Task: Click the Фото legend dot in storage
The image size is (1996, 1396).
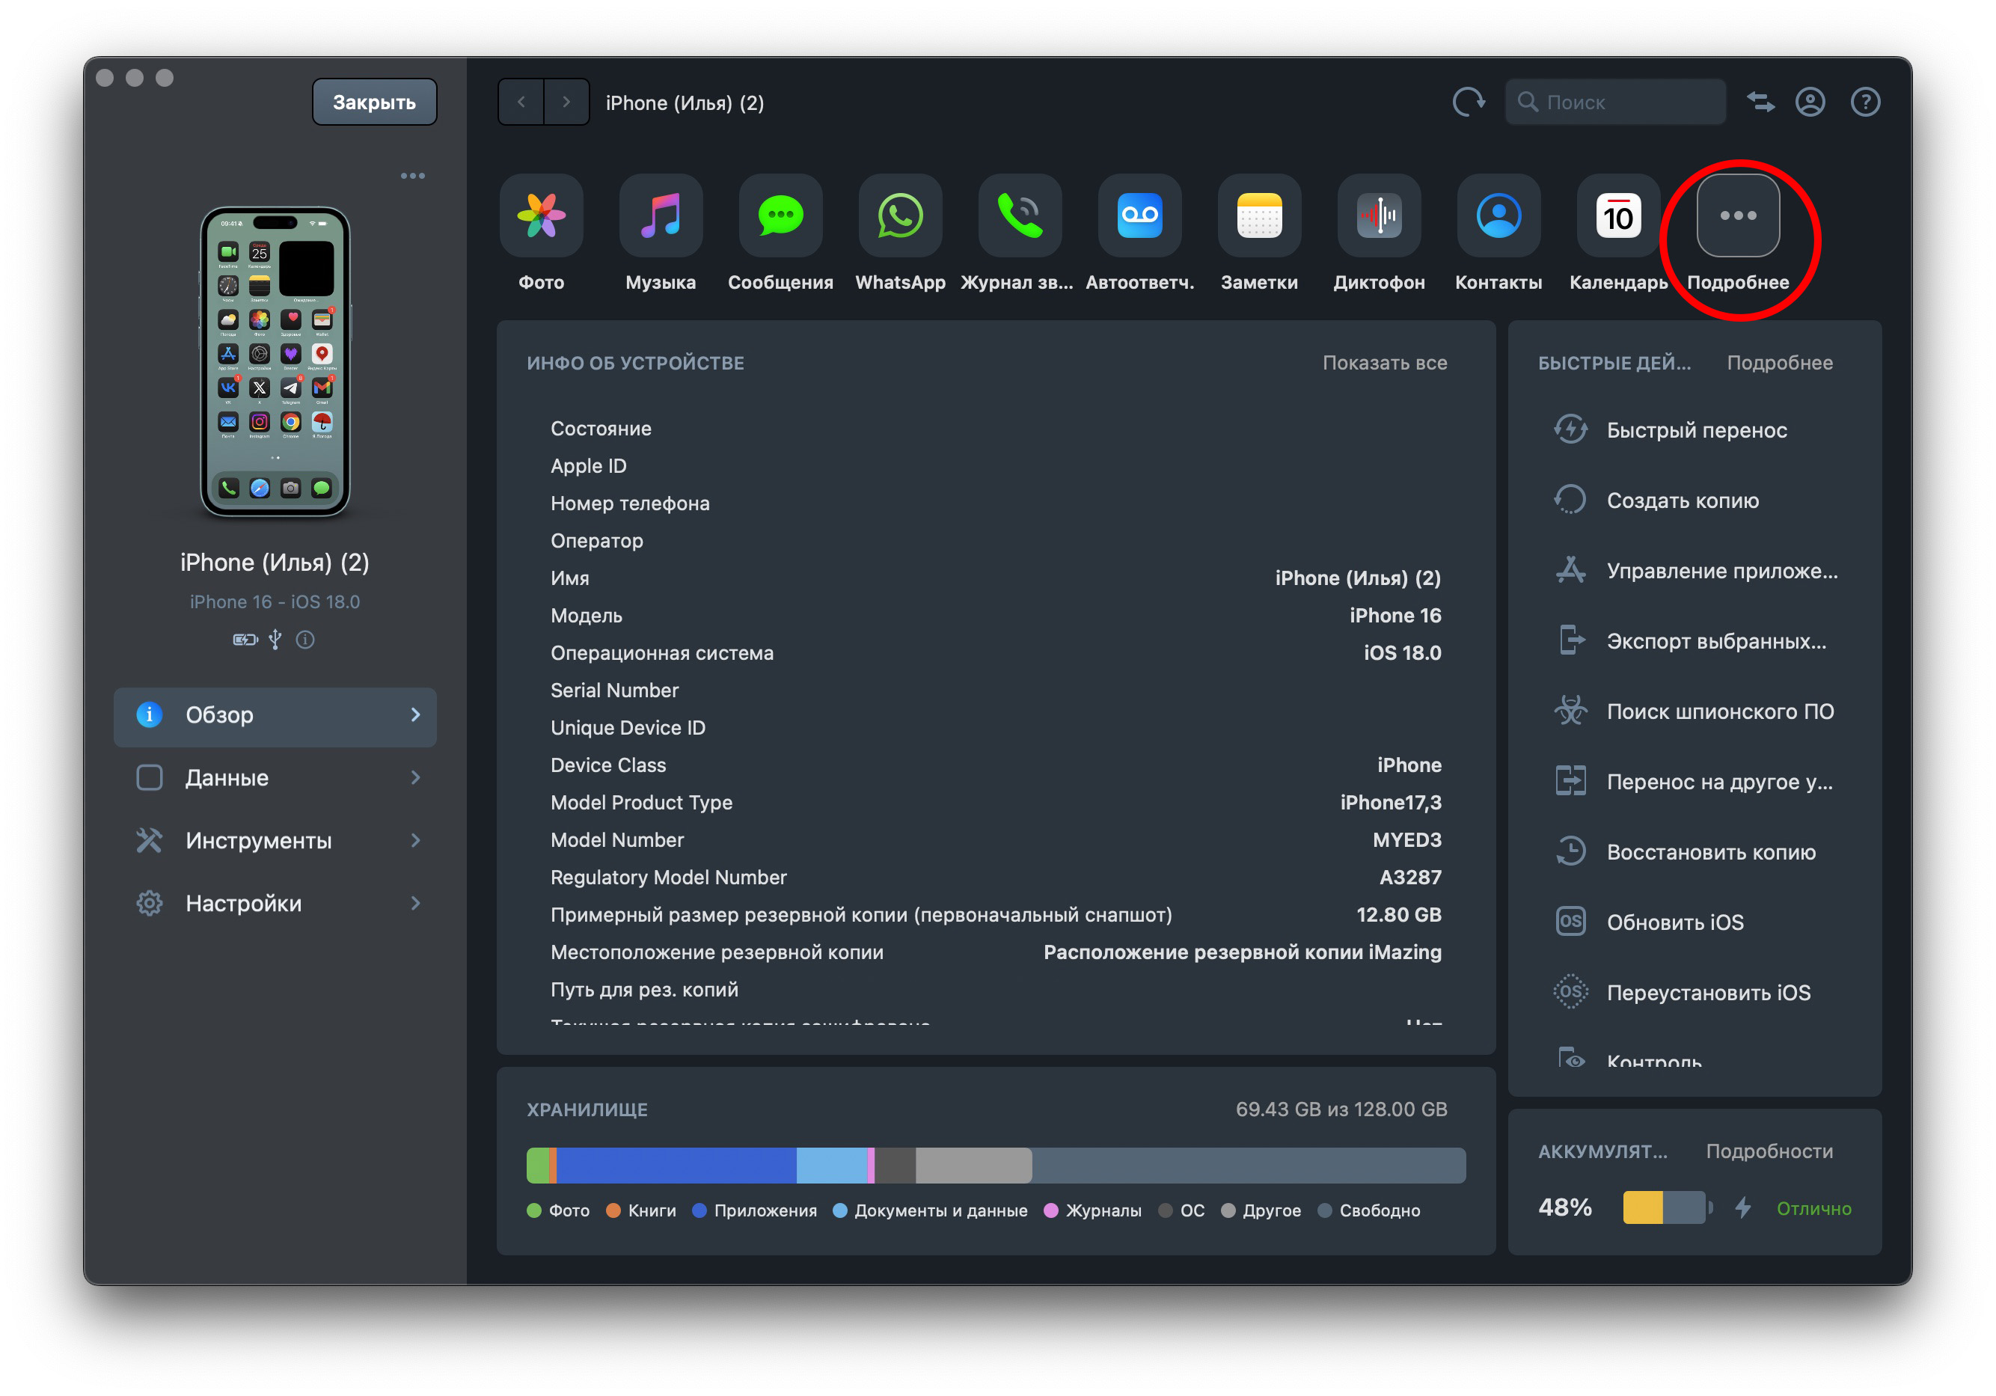Action: click(x=533, y=1211)
